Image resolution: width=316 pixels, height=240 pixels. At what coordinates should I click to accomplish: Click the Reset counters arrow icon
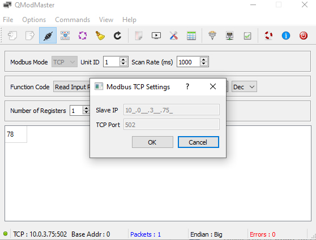[x=117, y=36]
